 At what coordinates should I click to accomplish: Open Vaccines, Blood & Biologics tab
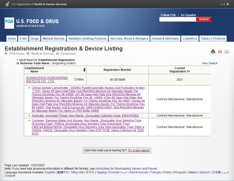click(129, 39)
